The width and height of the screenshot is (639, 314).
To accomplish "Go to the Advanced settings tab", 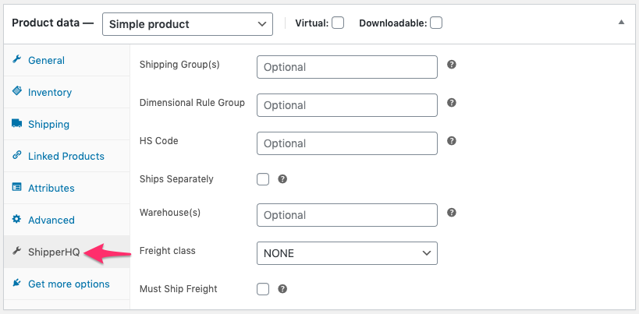I will pyautogui.click(x=51, y=220).
